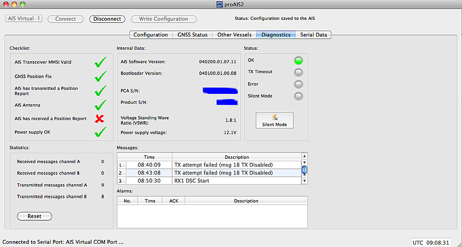Click the ACK column header in Alarms

[x=174, y=201]
